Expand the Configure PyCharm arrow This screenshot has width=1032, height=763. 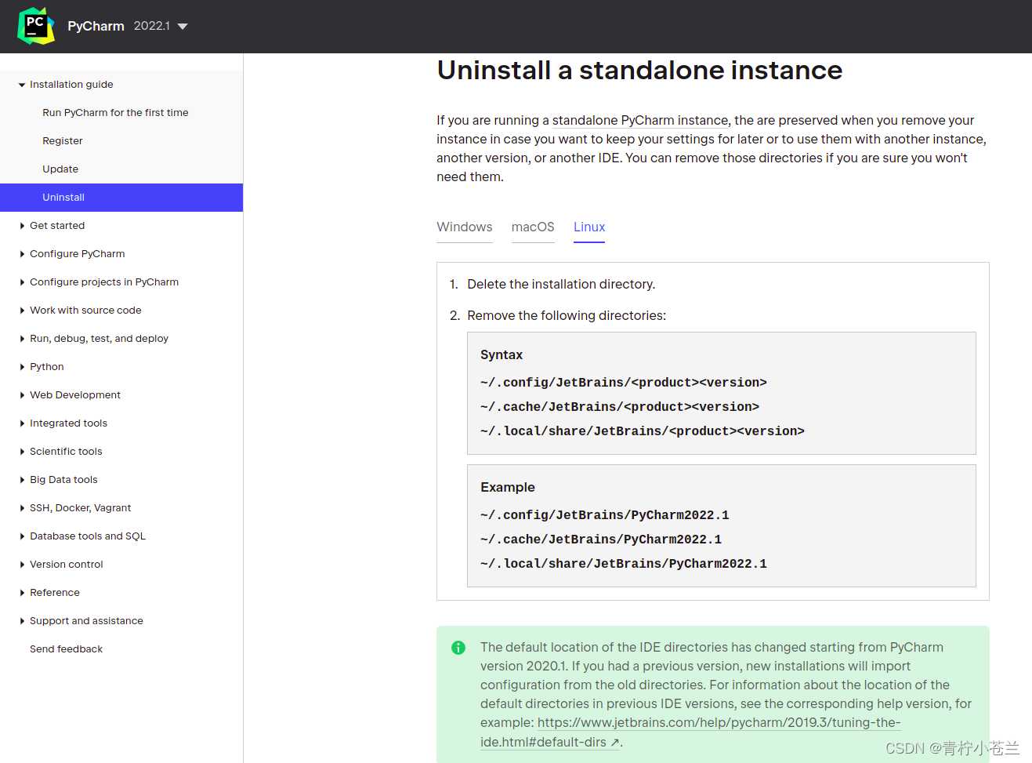coord(22,254)
